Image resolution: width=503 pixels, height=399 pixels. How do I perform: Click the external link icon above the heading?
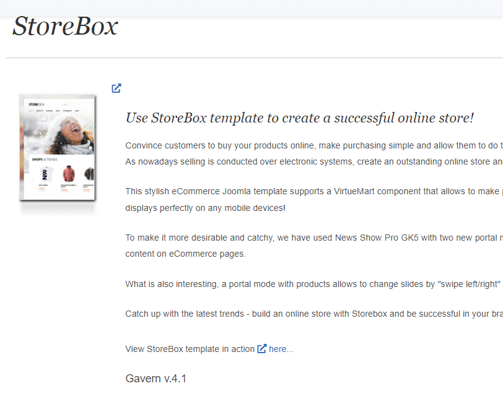coord(116,88)
